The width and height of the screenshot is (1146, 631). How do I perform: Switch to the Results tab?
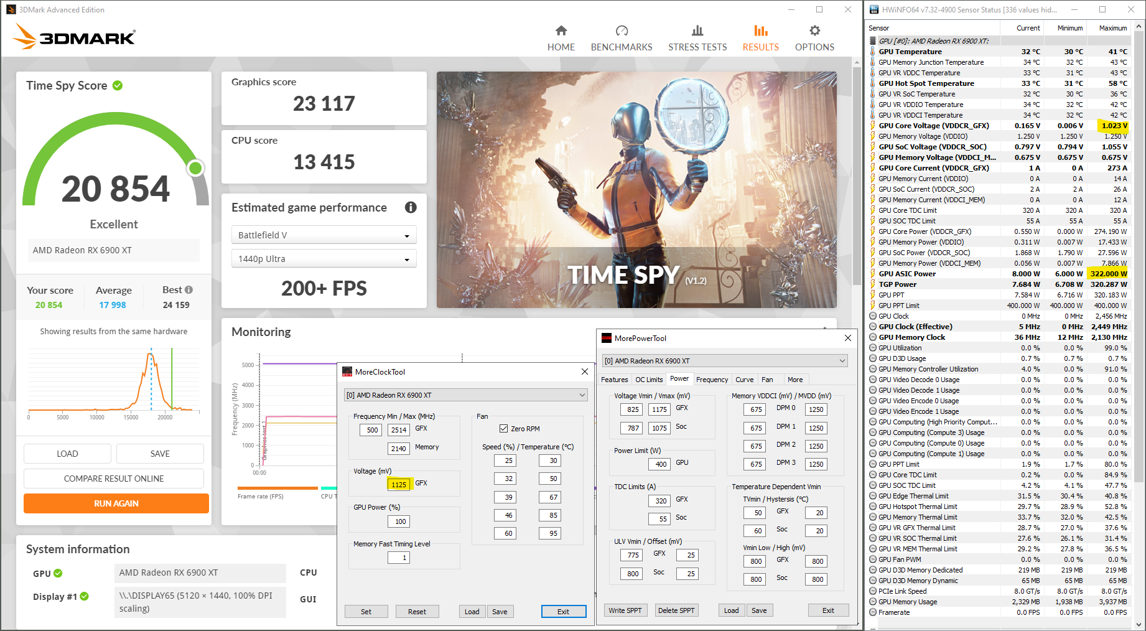pos(760,39)
